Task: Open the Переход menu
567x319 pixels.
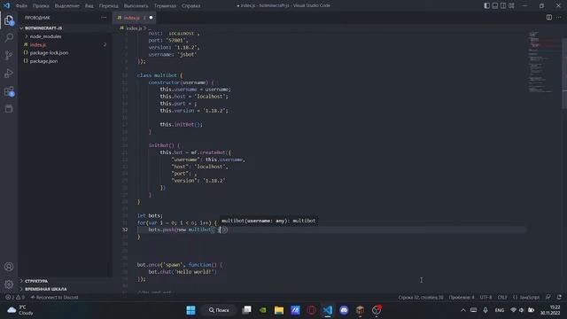Action: pos(108,6)
